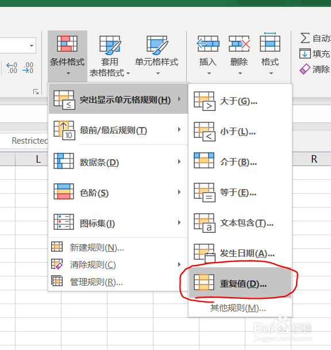Expand arrow under 插入
Viewport: 331px width, 350px height.
click(x=209, y=73)
